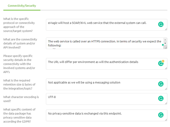Viewport: 170px width, 127px height.
Task: Click into the UTF-8 character encoding field
Action: click(x=106, y=99)
